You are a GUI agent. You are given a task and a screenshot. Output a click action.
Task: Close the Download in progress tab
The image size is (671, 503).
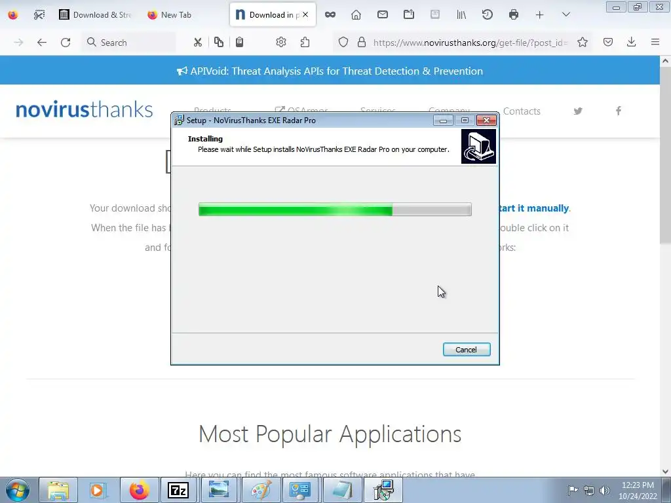pyautogui.click(x=305, y=14)
